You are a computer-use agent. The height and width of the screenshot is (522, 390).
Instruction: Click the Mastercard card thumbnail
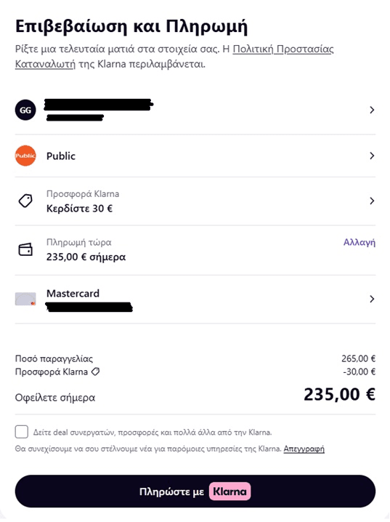(25, 299)
